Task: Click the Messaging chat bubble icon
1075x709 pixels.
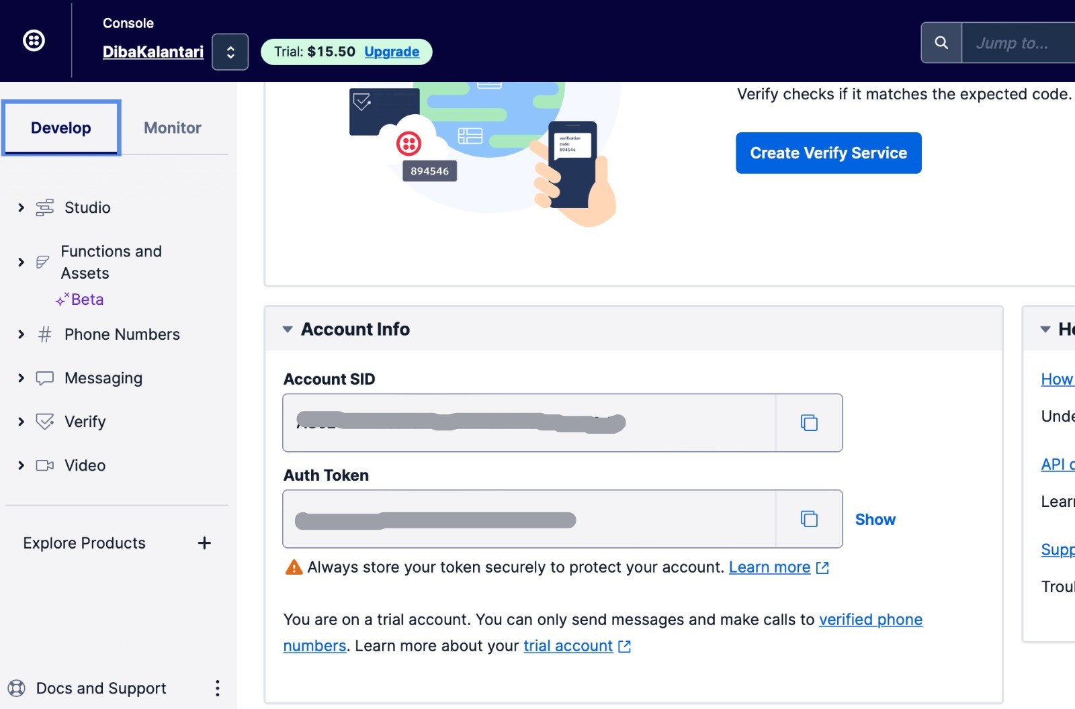Action: (x=45, y=379)
